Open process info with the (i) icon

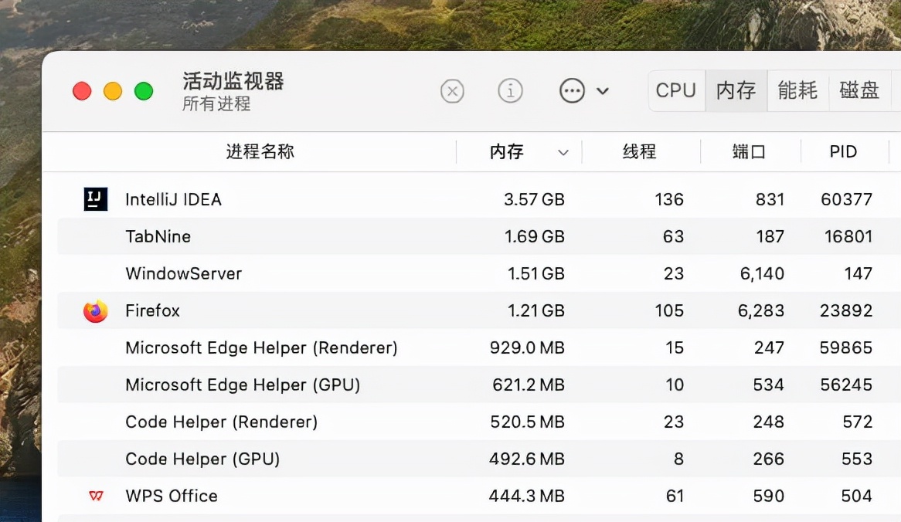pyautogui.click(x=510, y=91)
